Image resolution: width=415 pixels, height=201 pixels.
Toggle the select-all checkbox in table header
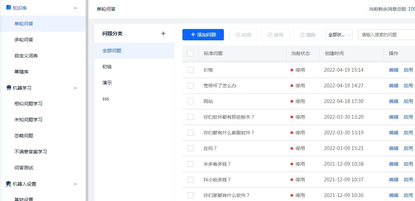[190, 53]
